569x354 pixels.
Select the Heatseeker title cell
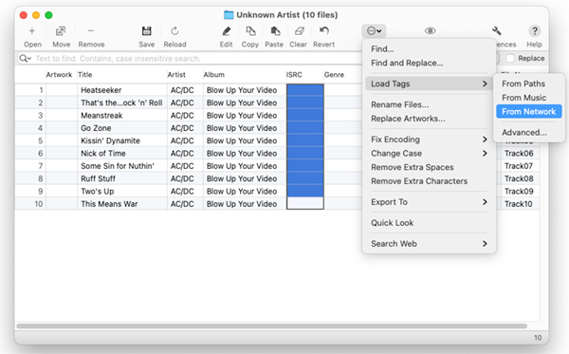tap(122, 90)
